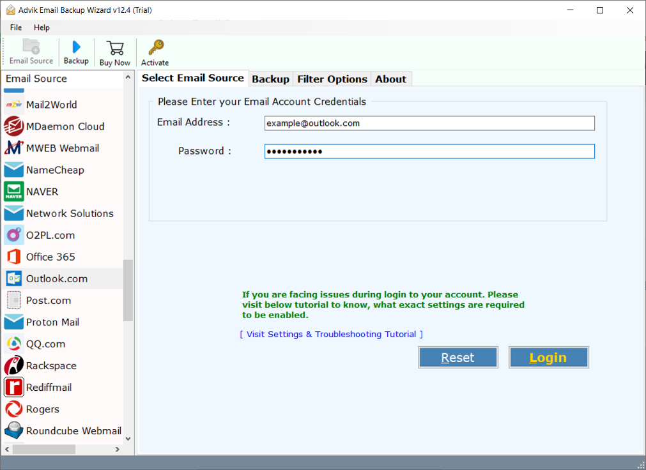Select the NAVER text label
646x470 pixels.
[42, 192]
